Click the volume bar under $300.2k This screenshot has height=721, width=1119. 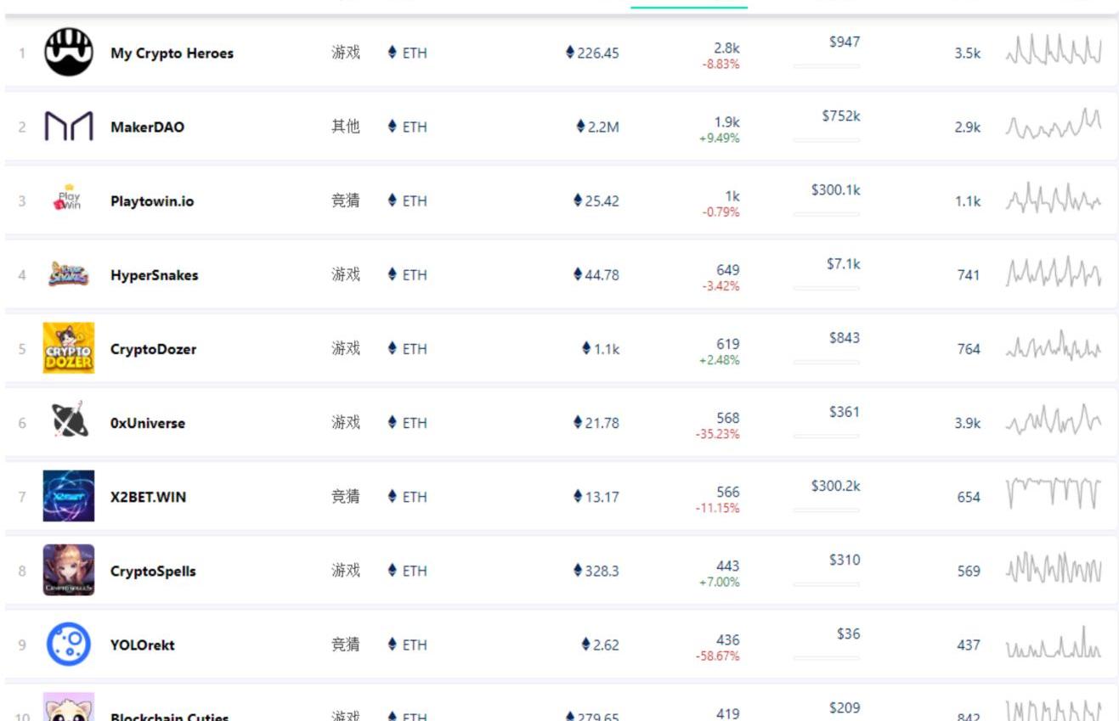[x=826, y=510]
